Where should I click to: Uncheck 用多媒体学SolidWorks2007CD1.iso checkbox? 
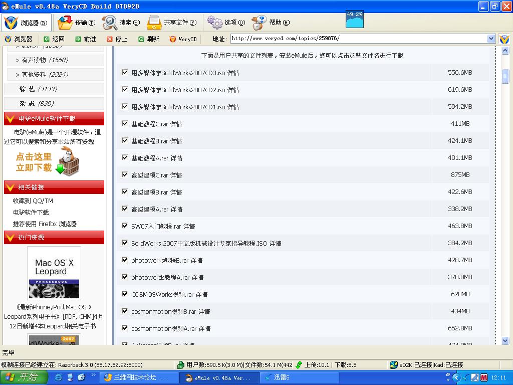tap(124, 106)
